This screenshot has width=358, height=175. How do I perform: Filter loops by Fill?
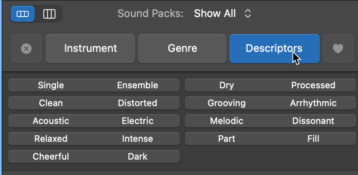pos(313,139)
